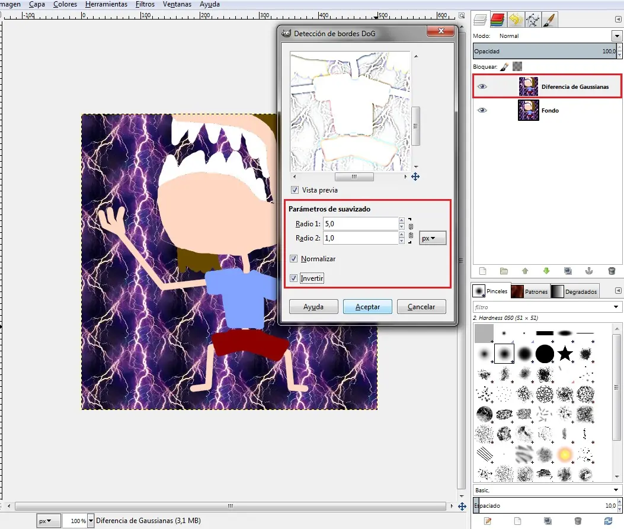The height and width of the screenshot is (529, 624).
Task: Increase Espaciado value with up arrow
Action: 619,502
